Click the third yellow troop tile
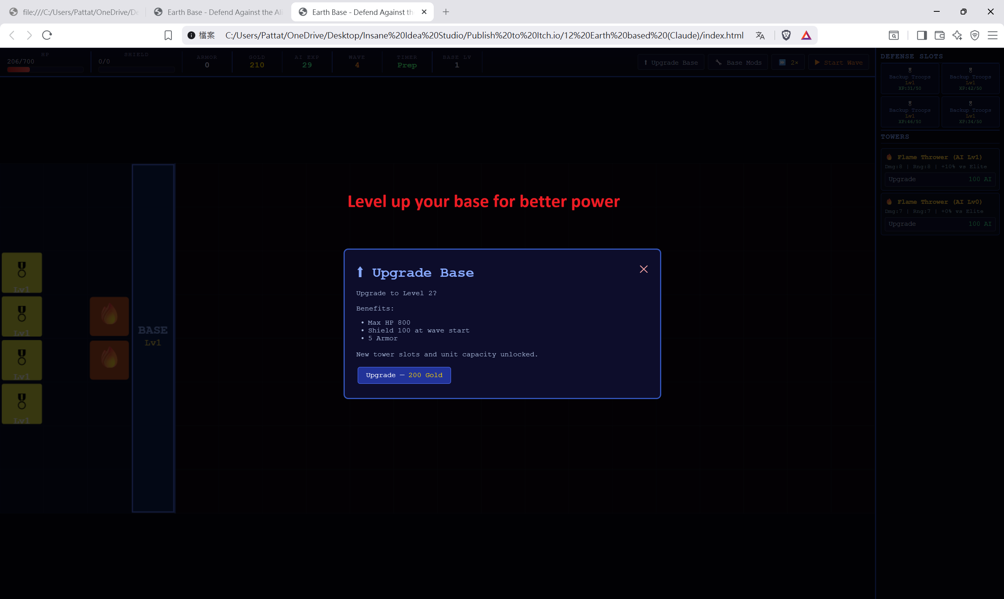Viewport: 1004px width, 599px height. click(22, 360)
